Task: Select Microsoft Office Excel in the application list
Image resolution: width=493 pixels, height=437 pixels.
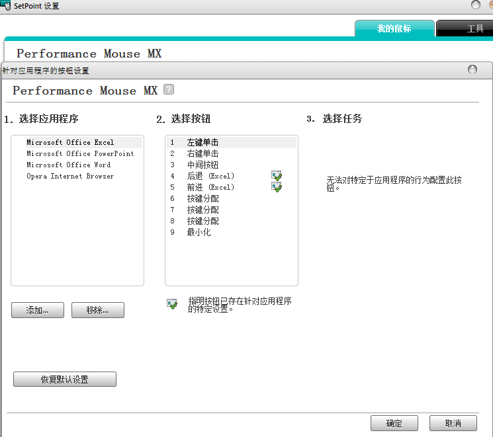Action: (x=84, y=142)
